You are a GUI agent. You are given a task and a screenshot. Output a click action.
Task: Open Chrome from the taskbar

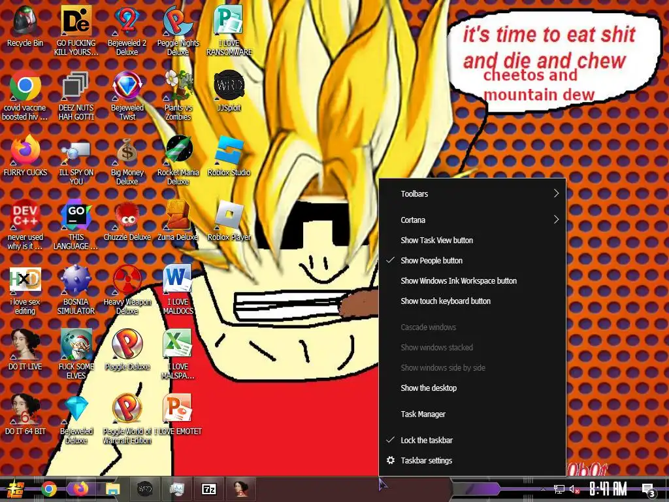[x=48, y=489]
